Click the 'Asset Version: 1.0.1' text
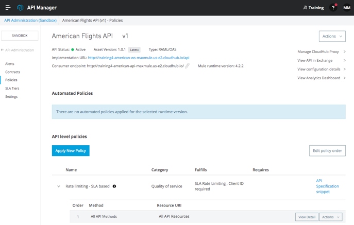This screenshot has height=225, width=354. coord(109,49)
